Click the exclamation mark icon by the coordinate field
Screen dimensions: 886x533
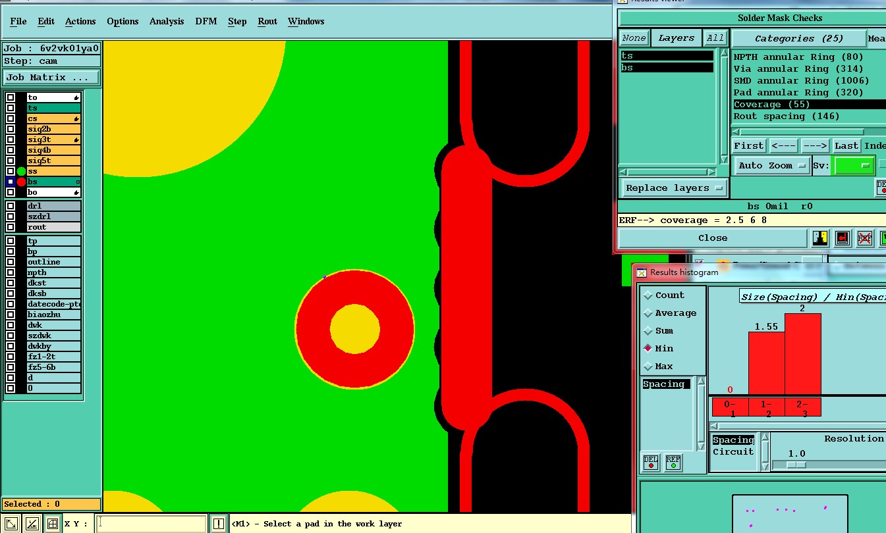(219, 524)
